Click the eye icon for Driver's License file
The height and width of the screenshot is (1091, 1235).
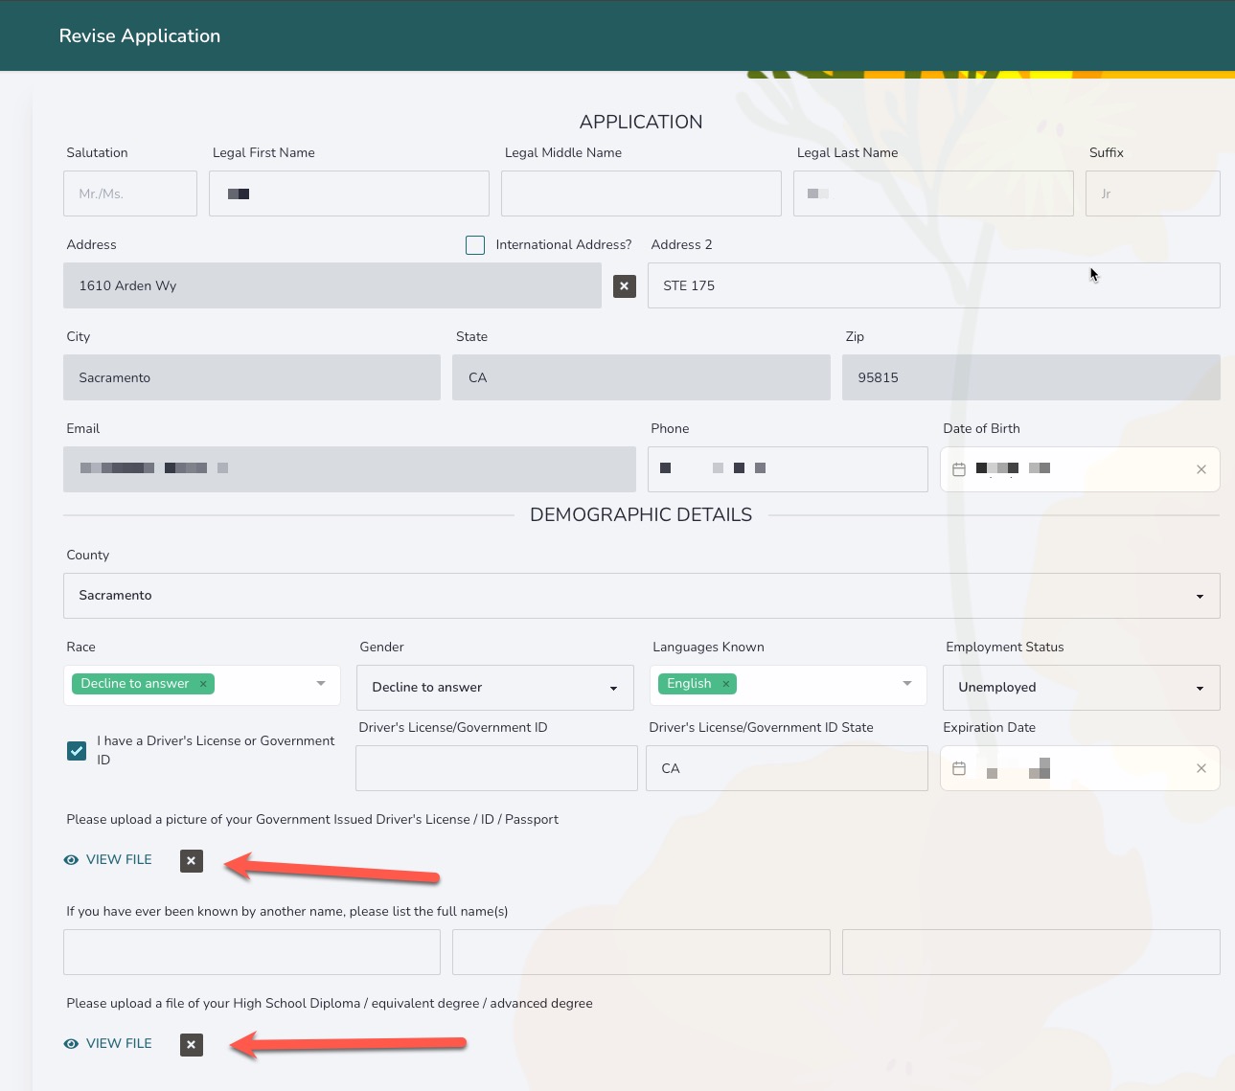click(x=71, y=860)
